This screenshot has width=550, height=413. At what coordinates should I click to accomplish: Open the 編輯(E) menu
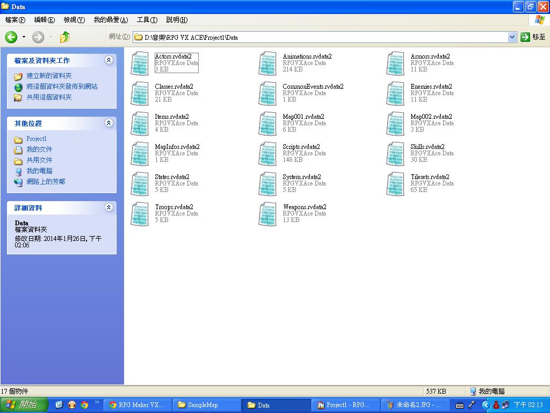[45, 20]
